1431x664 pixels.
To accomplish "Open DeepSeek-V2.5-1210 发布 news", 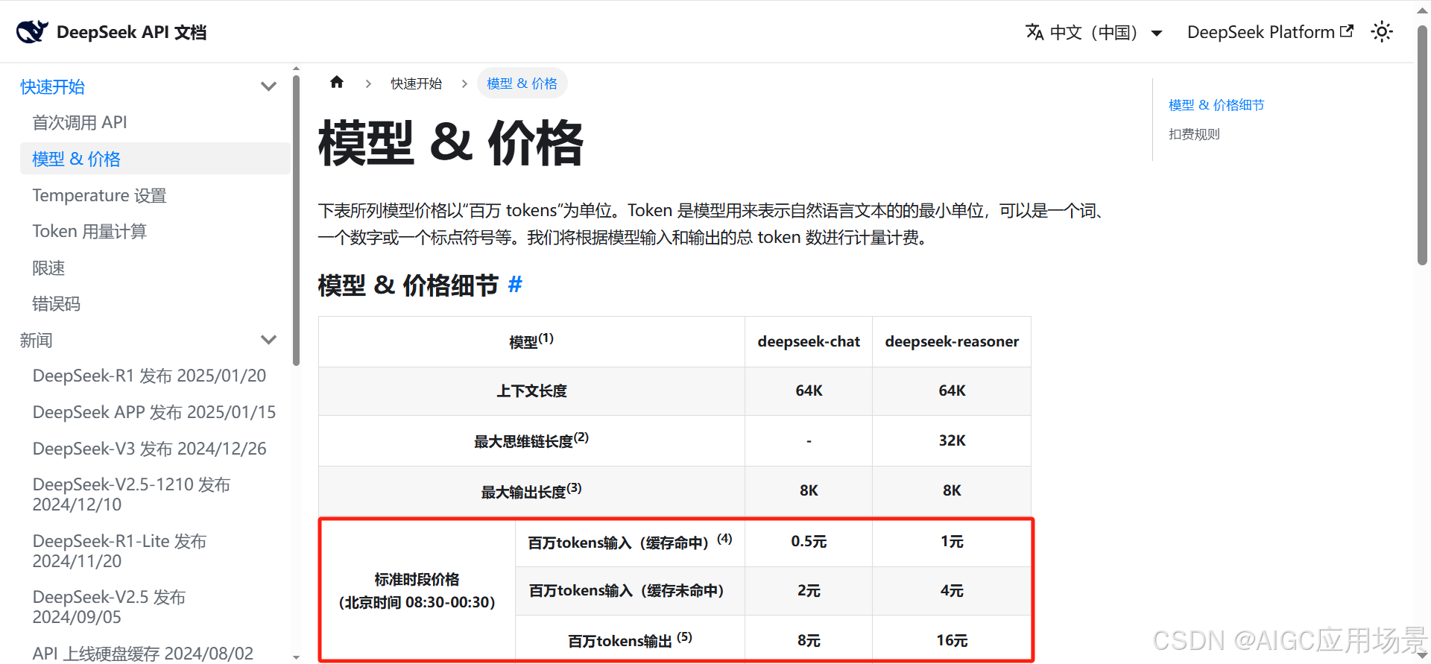I will [x=131, y=494].
